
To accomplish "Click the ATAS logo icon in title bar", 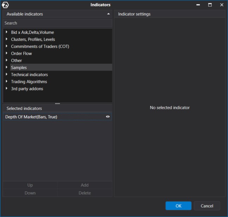I will [5, 5].
